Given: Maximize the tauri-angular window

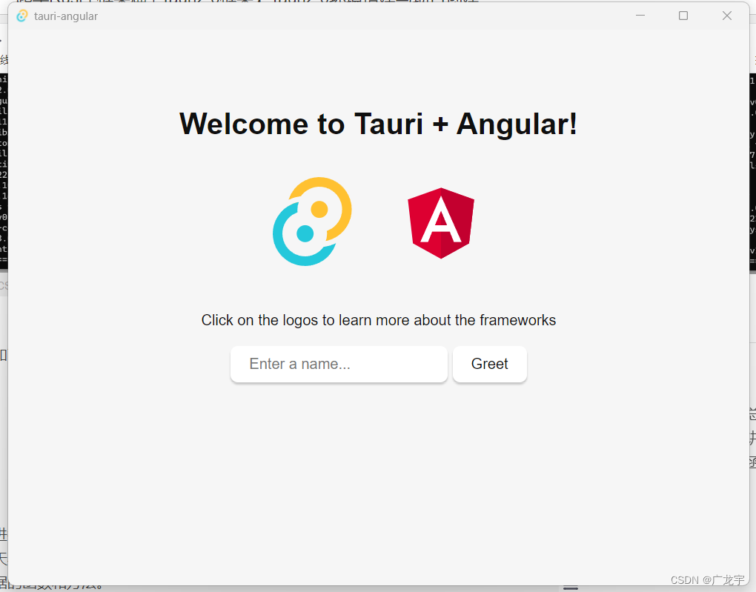Looking at the screenshot, I should point(683,16).
